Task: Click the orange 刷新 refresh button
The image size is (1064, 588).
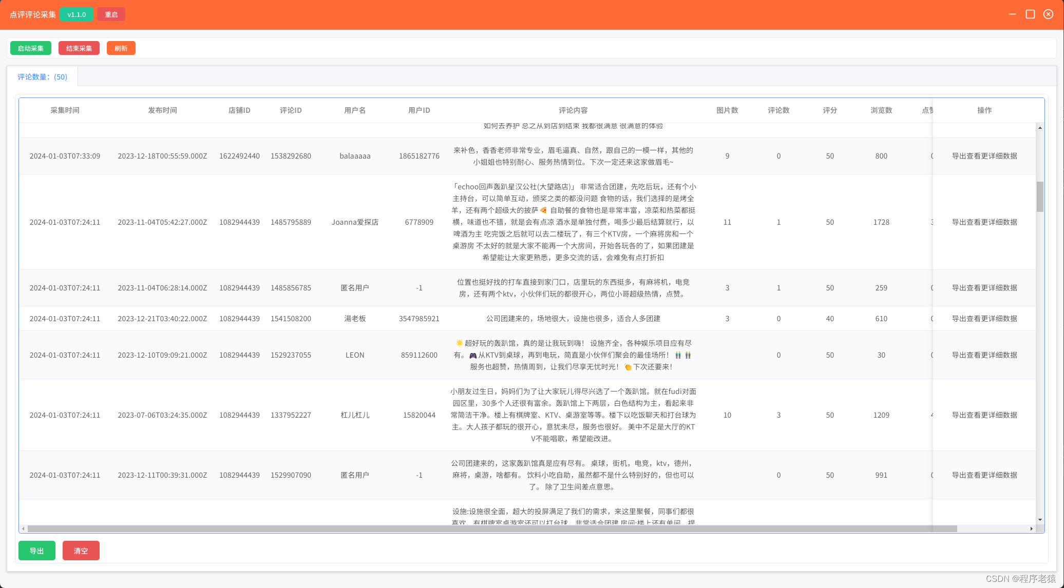Action: tap(121, 48)
